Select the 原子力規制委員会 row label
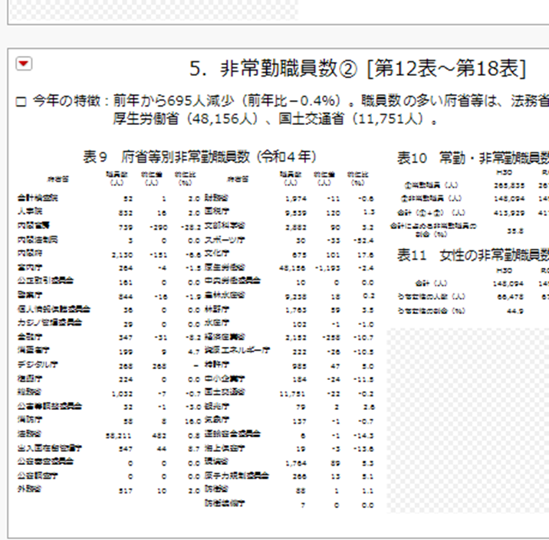Viewport: 549px width, 540px height. tap(237, 476)
